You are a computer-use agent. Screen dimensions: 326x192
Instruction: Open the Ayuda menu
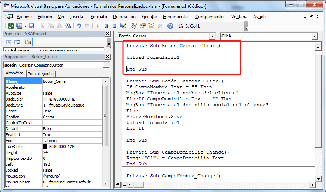coord(259,17)
